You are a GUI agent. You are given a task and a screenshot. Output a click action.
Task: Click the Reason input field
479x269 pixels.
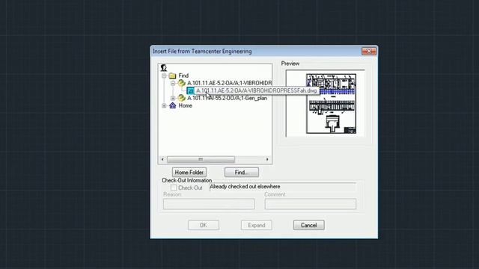(x=209, y=204)
